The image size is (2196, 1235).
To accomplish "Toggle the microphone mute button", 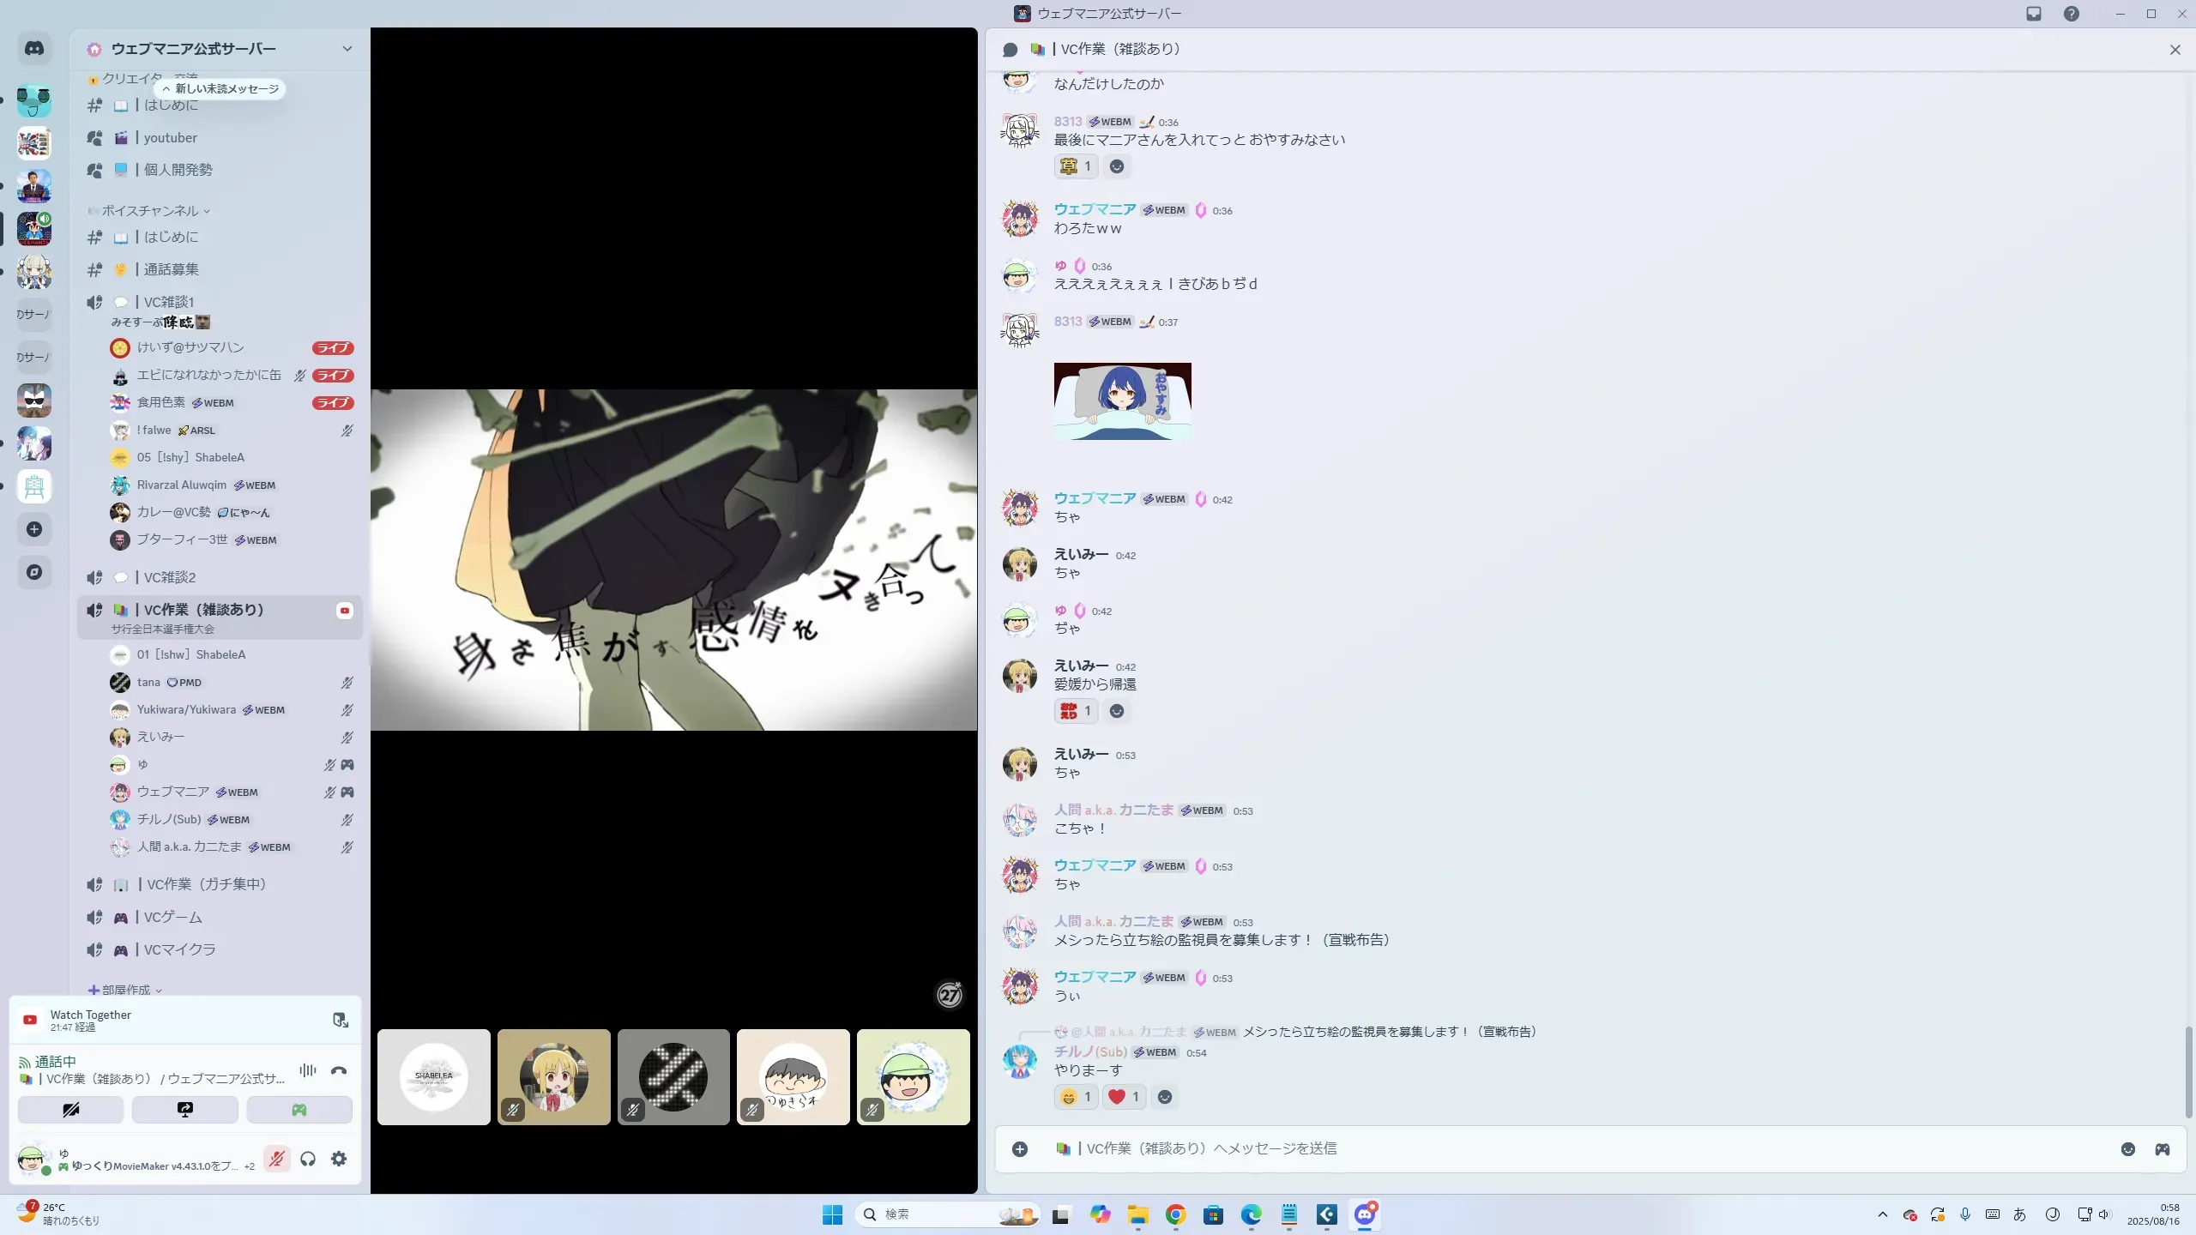I will point(276,1159).
